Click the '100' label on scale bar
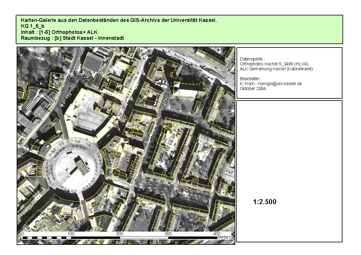 coord(71,234)
